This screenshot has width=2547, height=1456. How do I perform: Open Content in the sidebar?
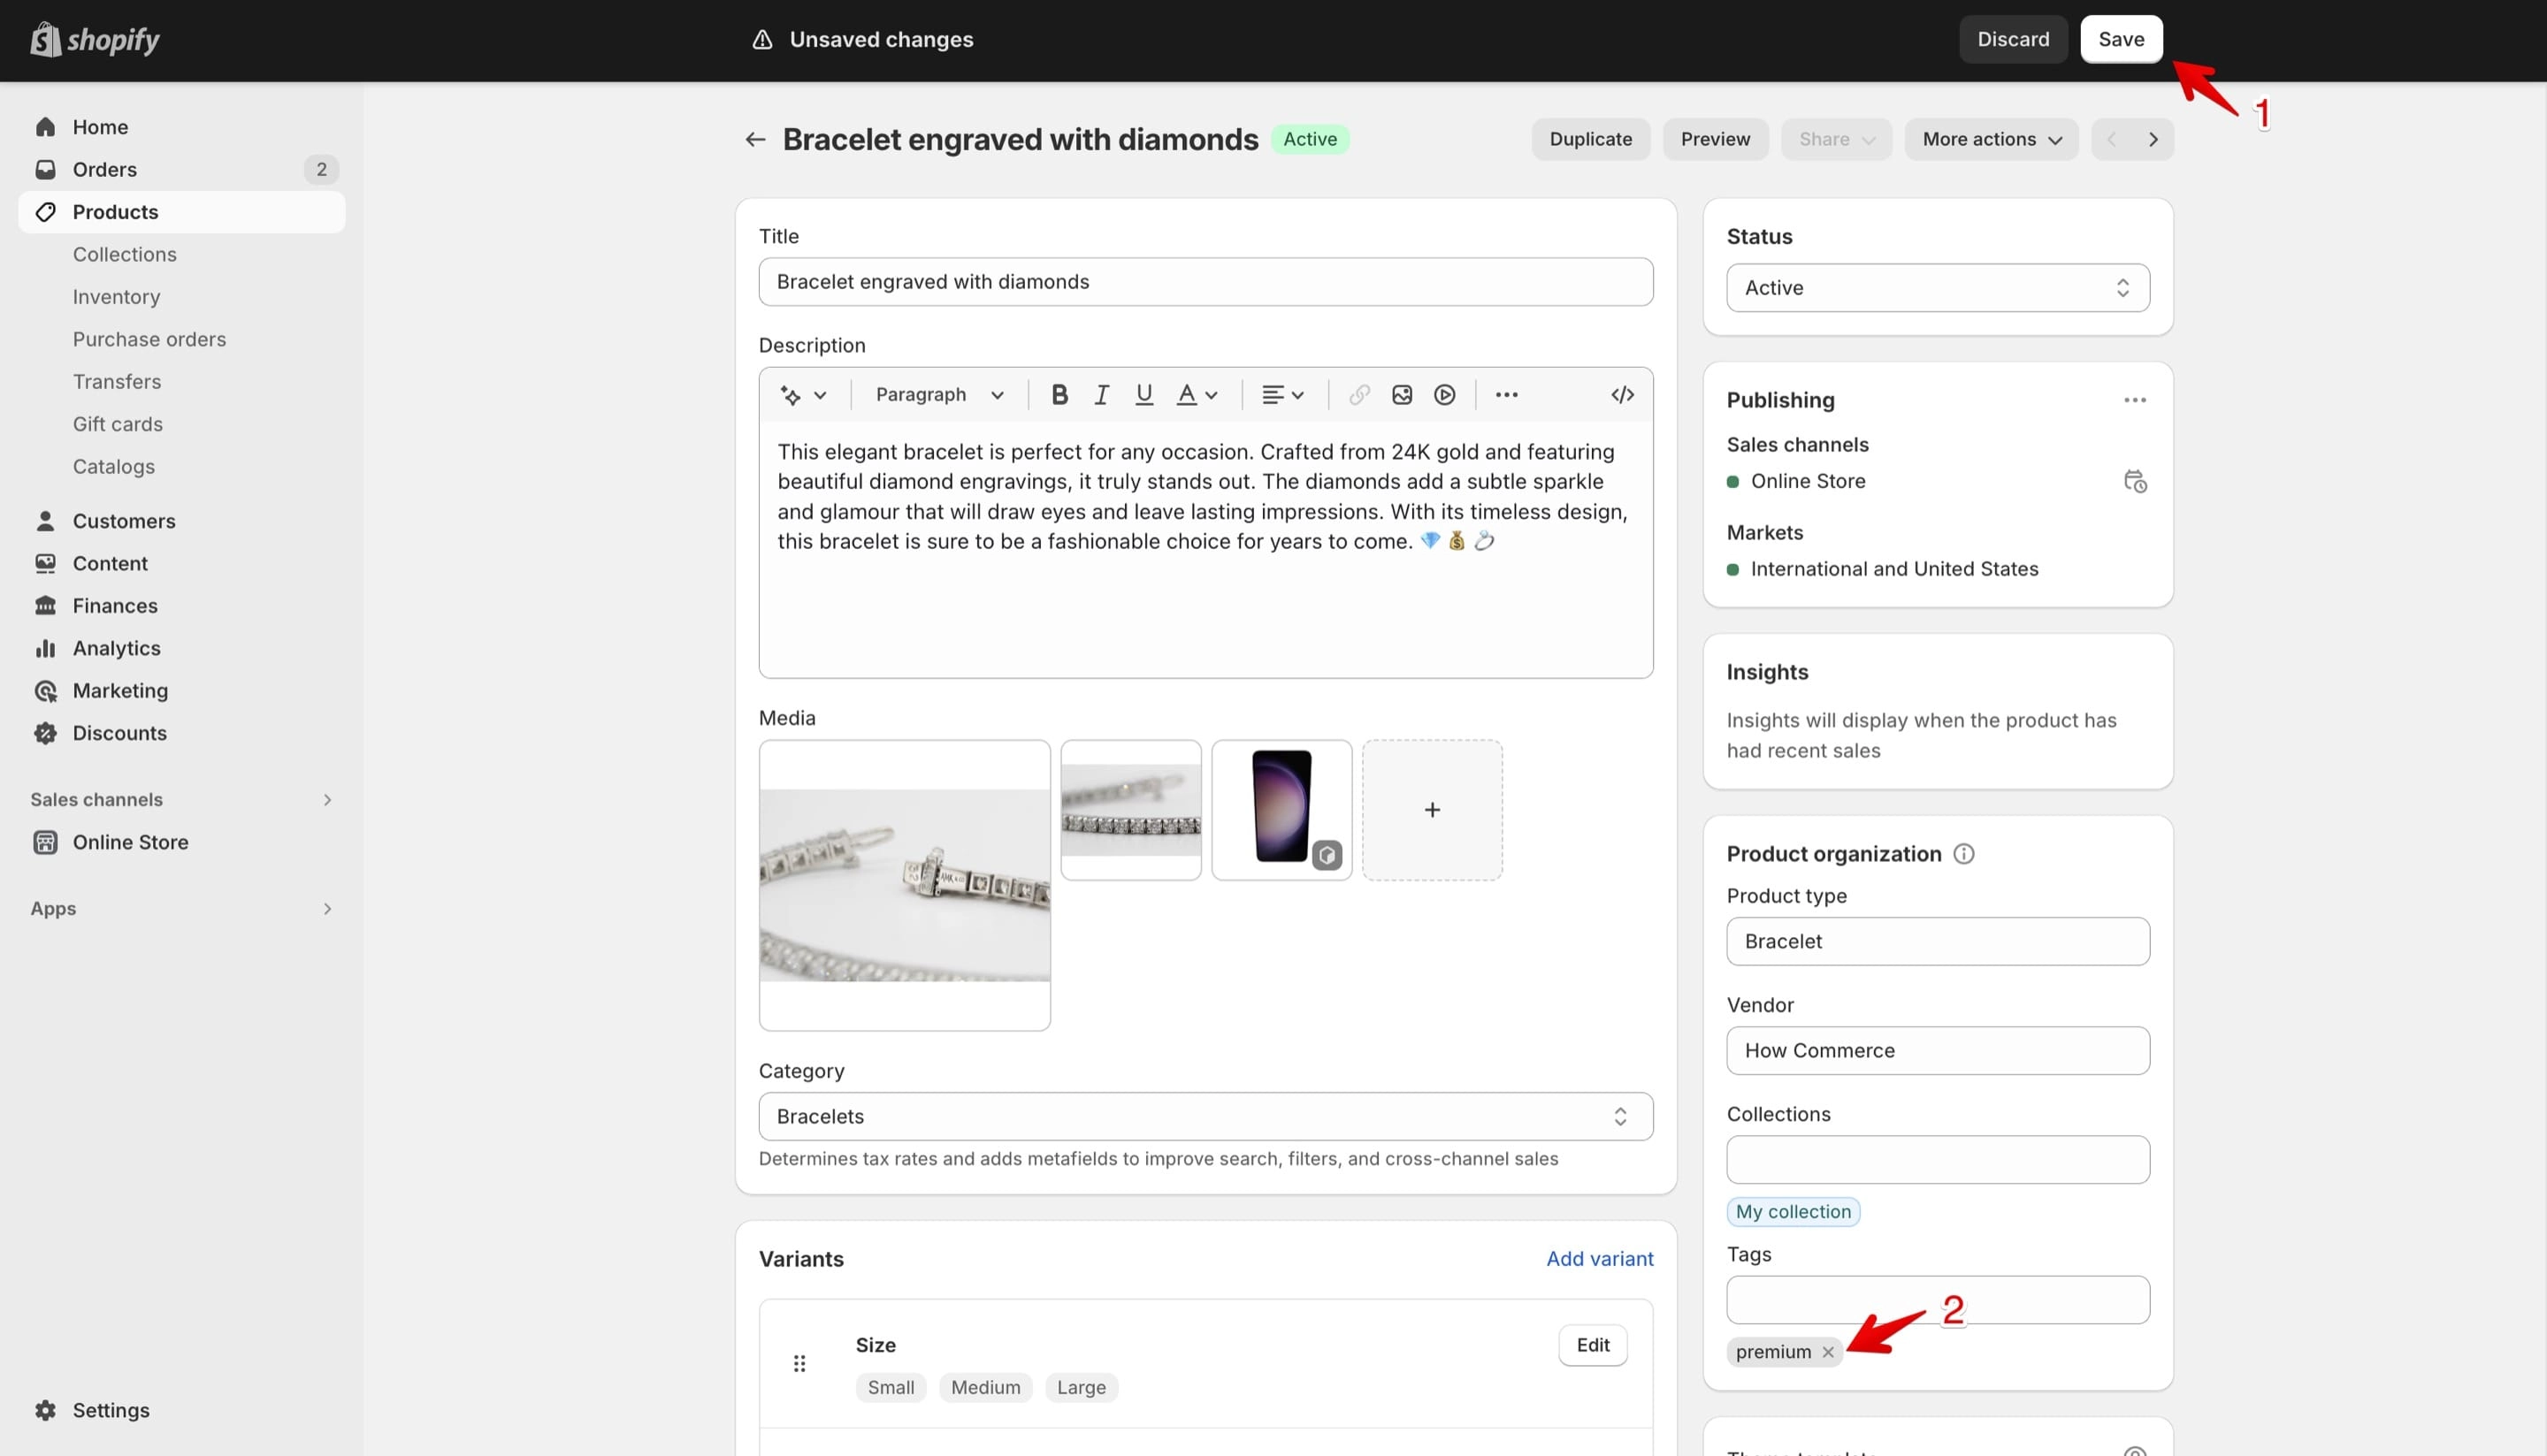[182, 564]
